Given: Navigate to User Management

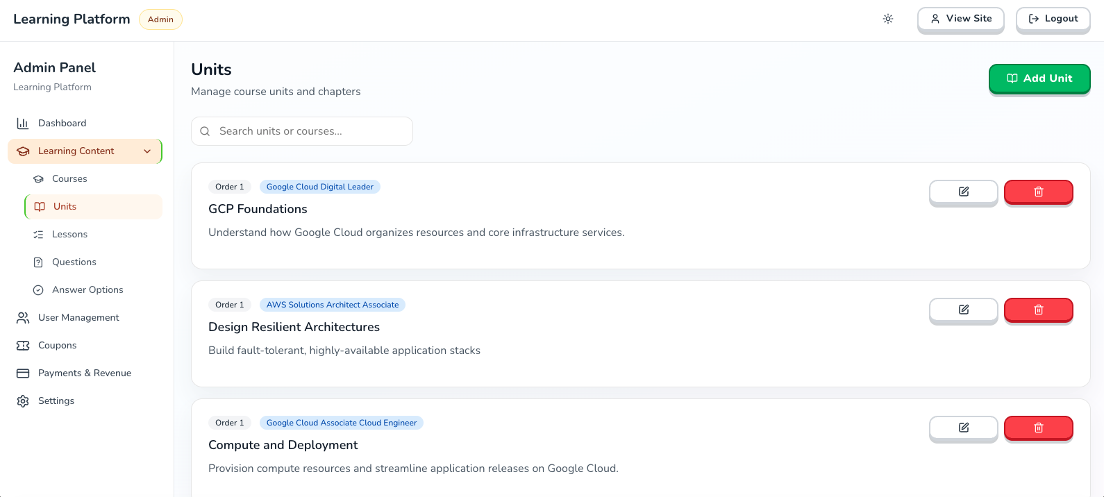Looking at the screenshot, I should point(78,318).
